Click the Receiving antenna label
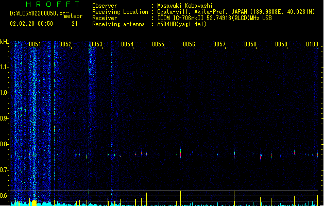Viewport: 324px width, 206px height. click(118, 24)
